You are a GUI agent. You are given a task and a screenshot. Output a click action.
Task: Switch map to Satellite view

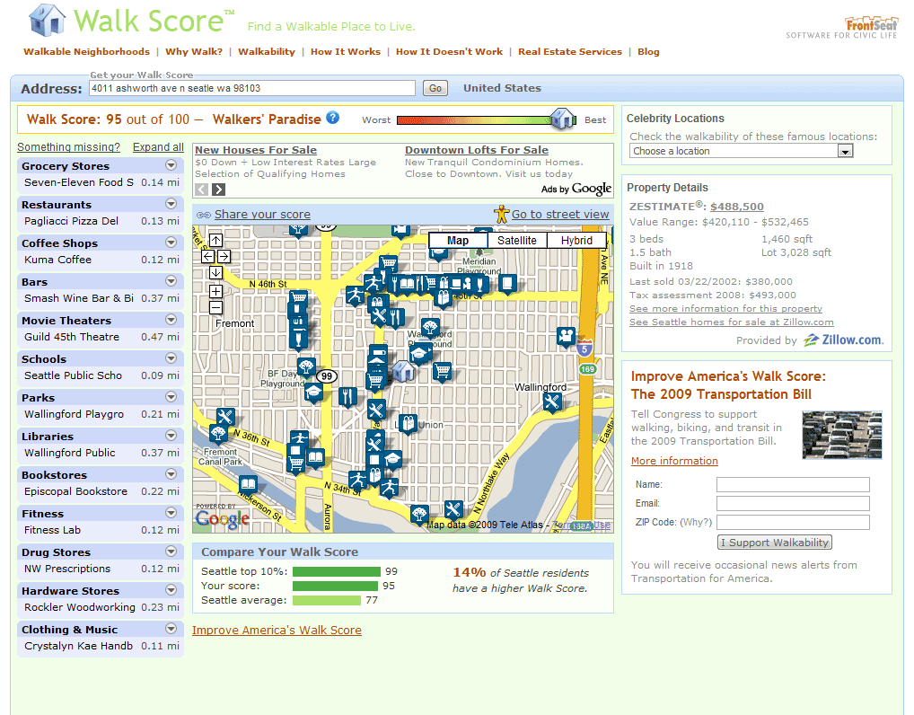pos(516,240)
